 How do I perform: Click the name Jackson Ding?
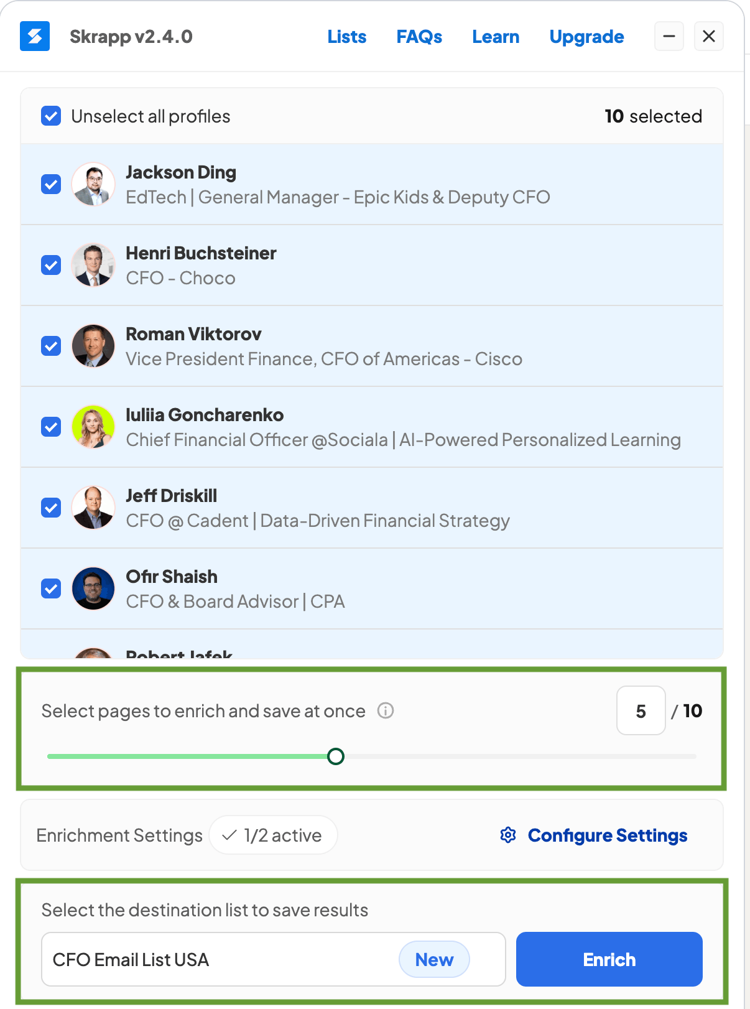[x=181, y=172]
